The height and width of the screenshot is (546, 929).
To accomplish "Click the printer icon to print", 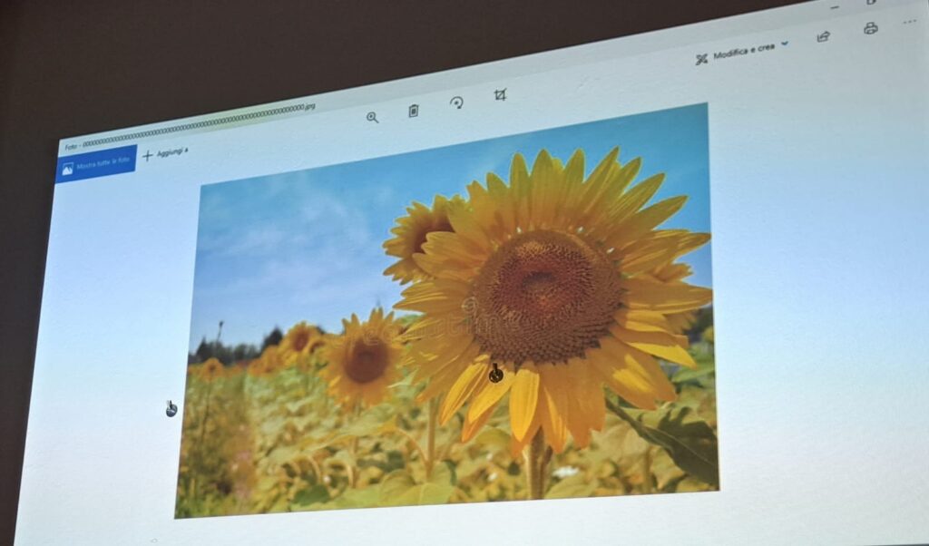I will point(871,28).
